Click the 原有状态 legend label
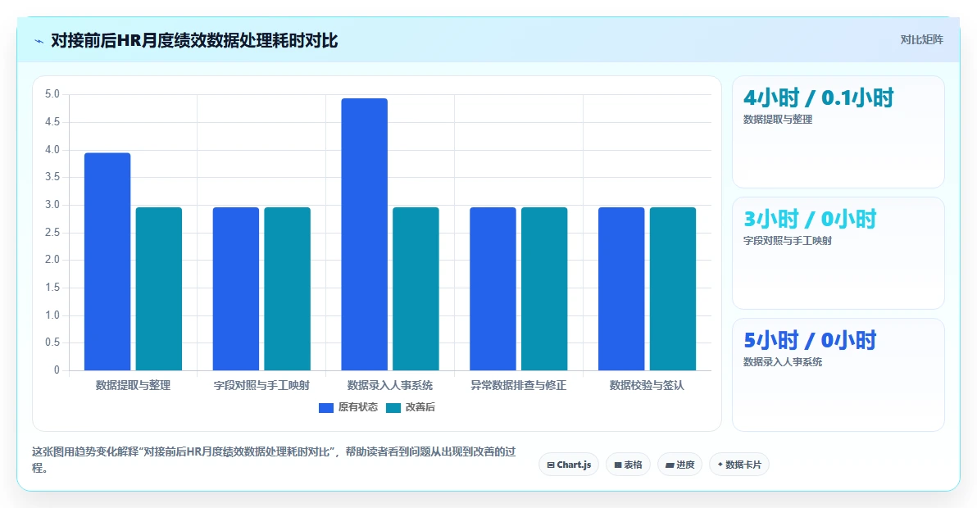Image resolution: width=977 pixels, height=508 pixels. [358, 407]
